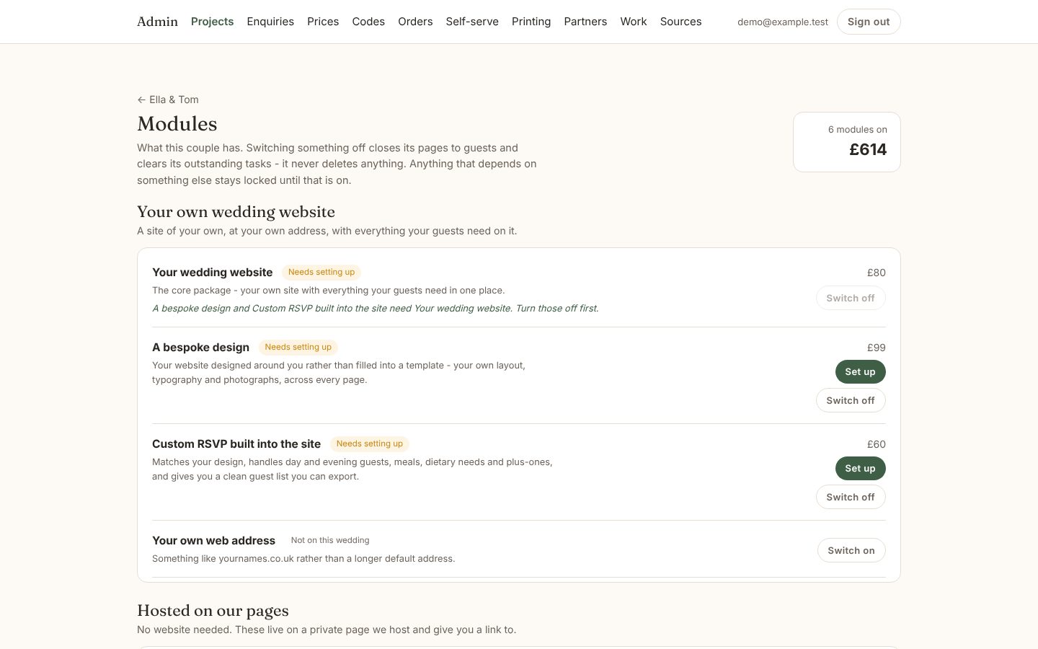1038x649 pixels.
Task: Click the £80 price of Your wedding website
Action: pos(876,273)
